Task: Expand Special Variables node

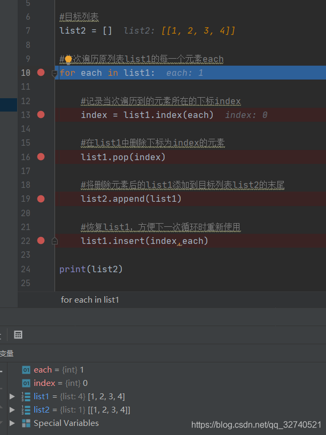Action: pos(12,423)
